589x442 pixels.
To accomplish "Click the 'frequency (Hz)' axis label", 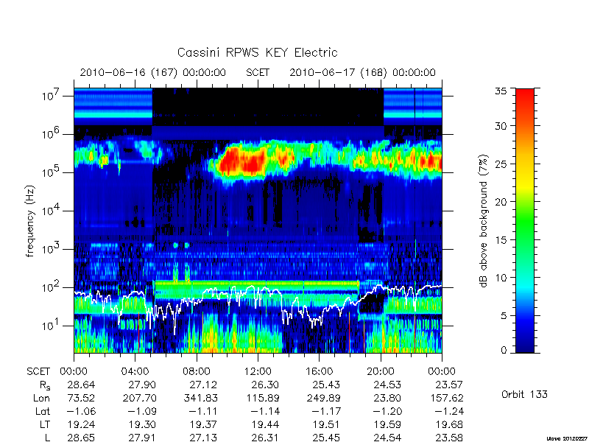I will coord(30,221).
